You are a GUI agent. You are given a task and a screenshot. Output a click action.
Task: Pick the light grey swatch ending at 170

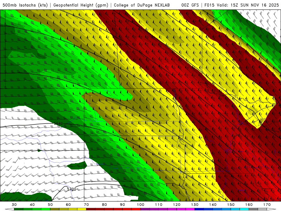coord(262,209)
